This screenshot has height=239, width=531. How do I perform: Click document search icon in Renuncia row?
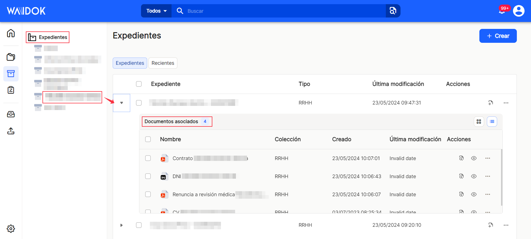(461, 194)
